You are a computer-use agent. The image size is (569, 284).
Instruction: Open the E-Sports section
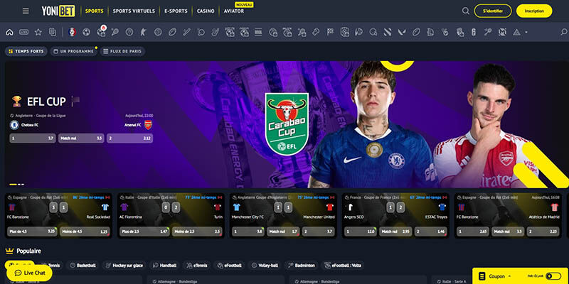point(176,11)
